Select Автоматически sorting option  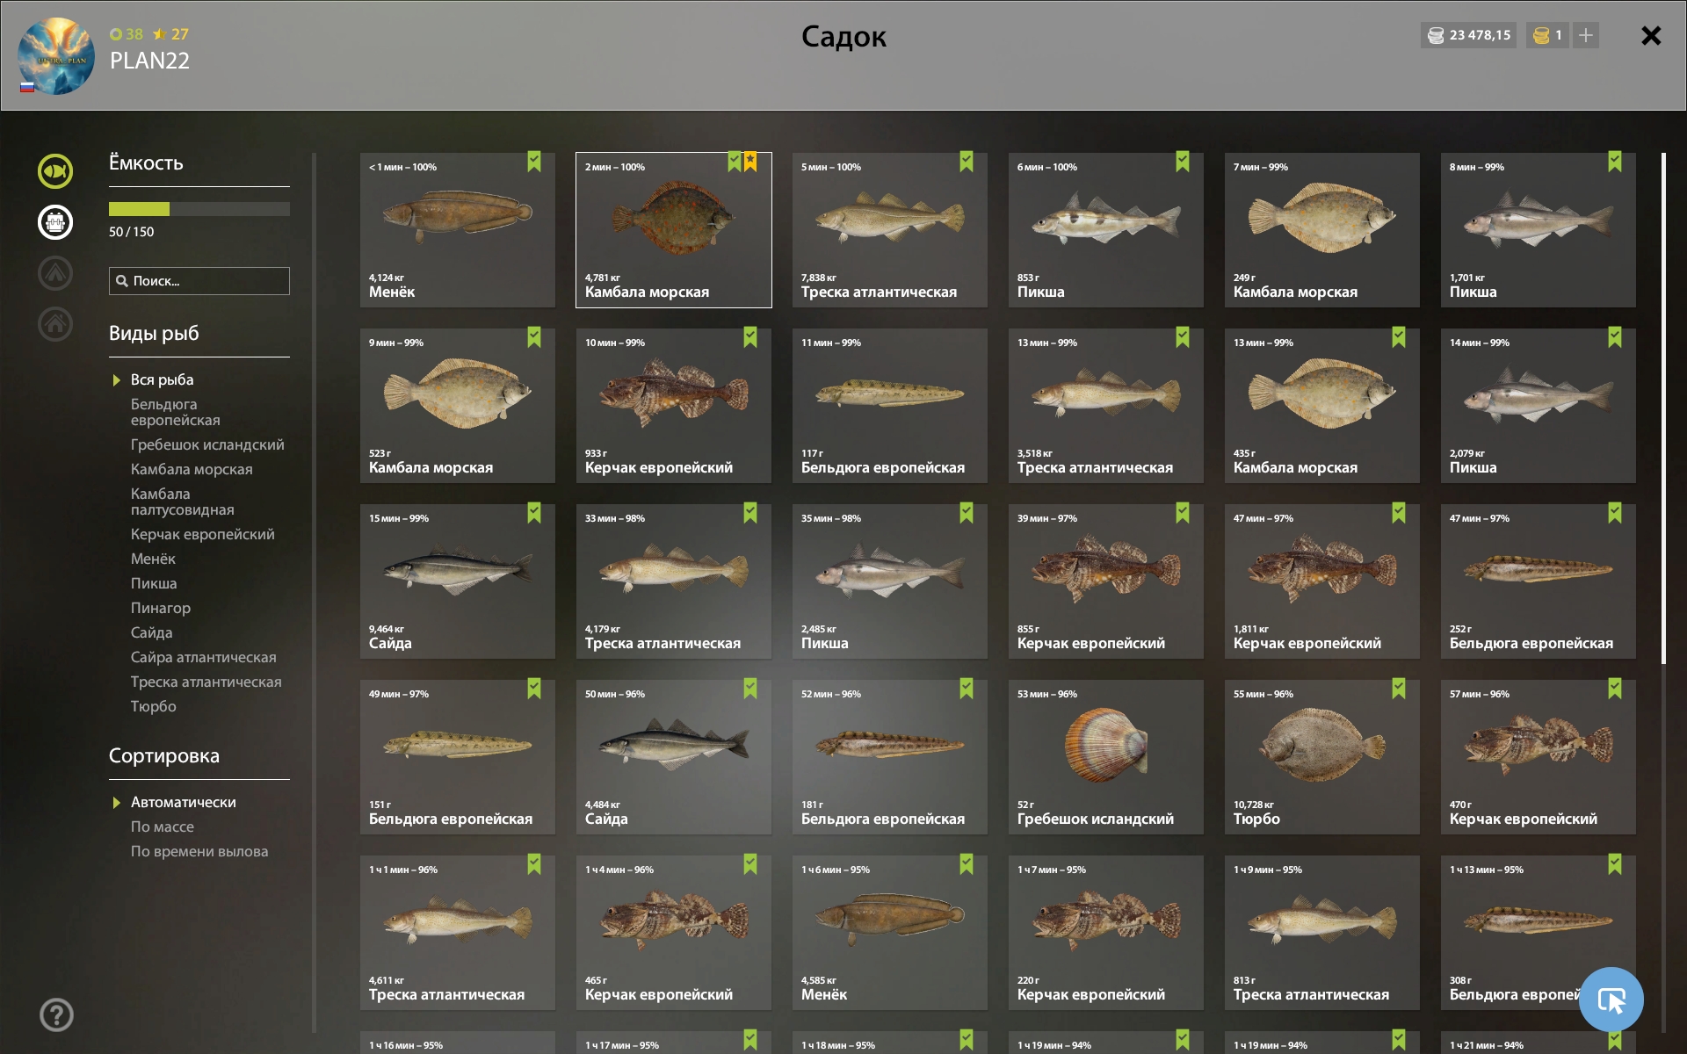[183, 802]
